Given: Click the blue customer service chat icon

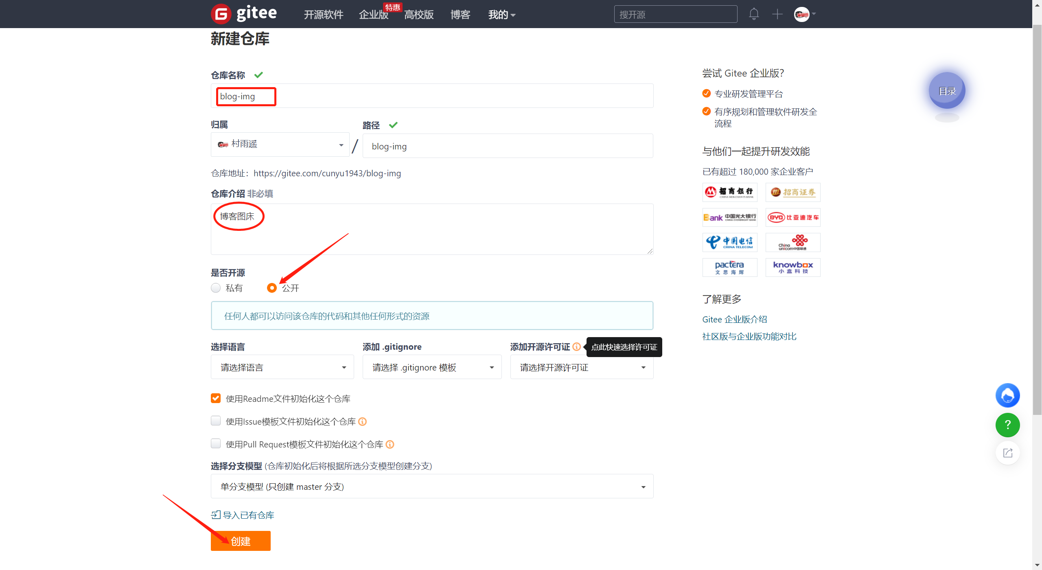Looking at the screenshot, I should [x=1007, y=395].
